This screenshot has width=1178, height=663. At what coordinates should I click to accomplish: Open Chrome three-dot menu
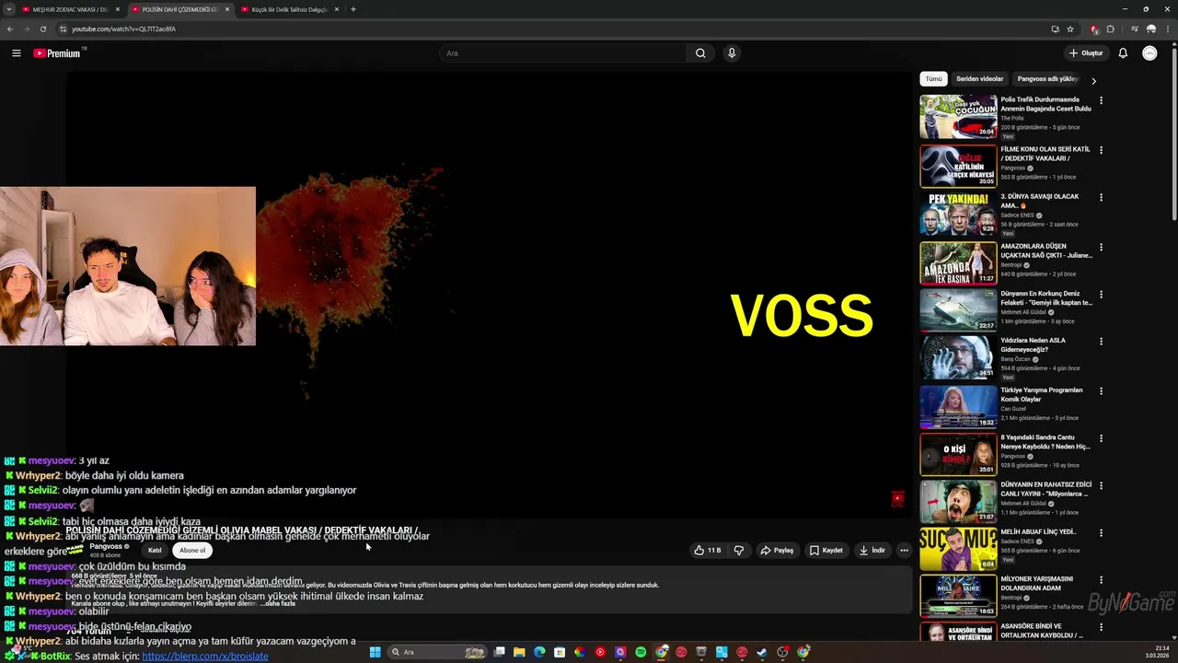pyautogui.click(x=1167, y=29)
